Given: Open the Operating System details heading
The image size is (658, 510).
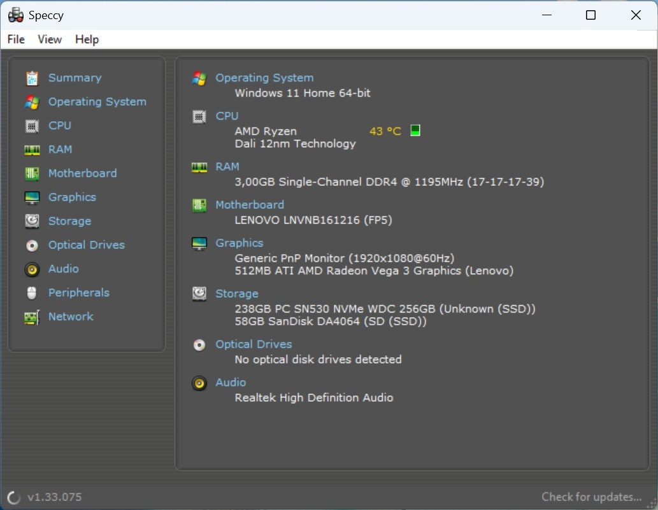Looking at the screenshot, I should click(264, 77).
